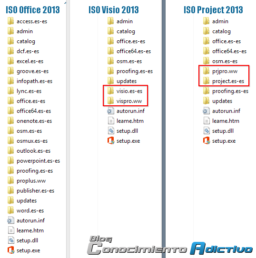The width and height of the screenshot is (256, 258).
Task: Select proofing.es-es name in ISO Project 2013
Action: [230, 91]
